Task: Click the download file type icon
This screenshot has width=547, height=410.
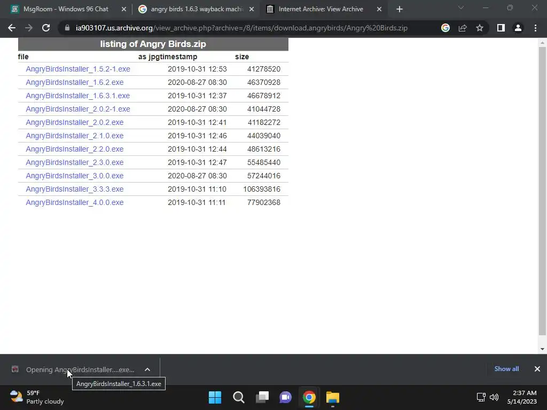Action: tap(15, 369)
